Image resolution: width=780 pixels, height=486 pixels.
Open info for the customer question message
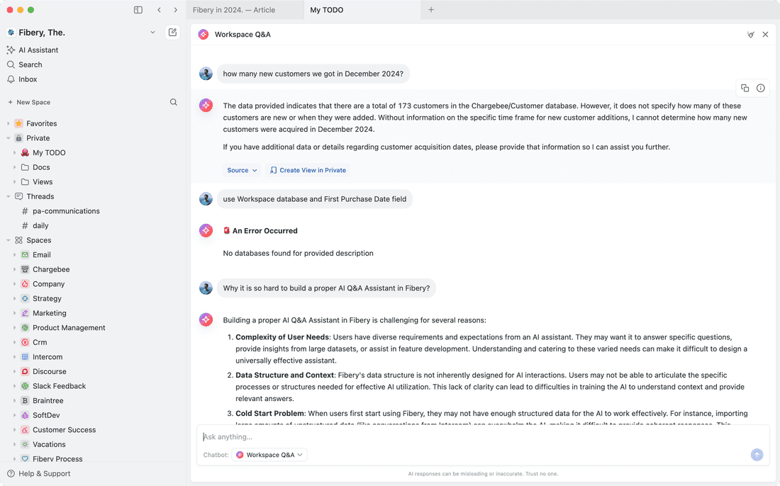(761, 88)
